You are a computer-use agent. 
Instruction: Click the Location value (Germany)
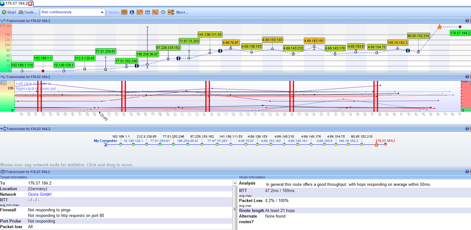click(x=37, y=189)
